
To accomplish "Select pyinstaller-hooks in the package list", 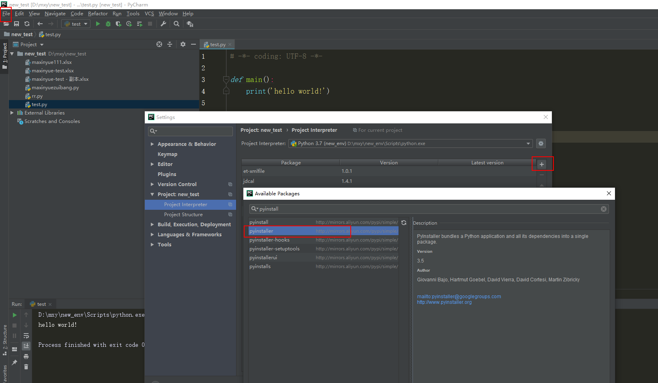I will 323,240.
